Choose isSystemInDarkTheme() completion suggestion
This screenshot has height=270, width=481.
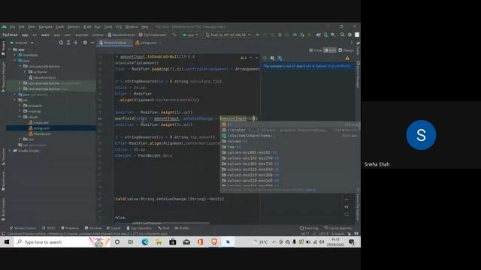(x=290, y=136)
